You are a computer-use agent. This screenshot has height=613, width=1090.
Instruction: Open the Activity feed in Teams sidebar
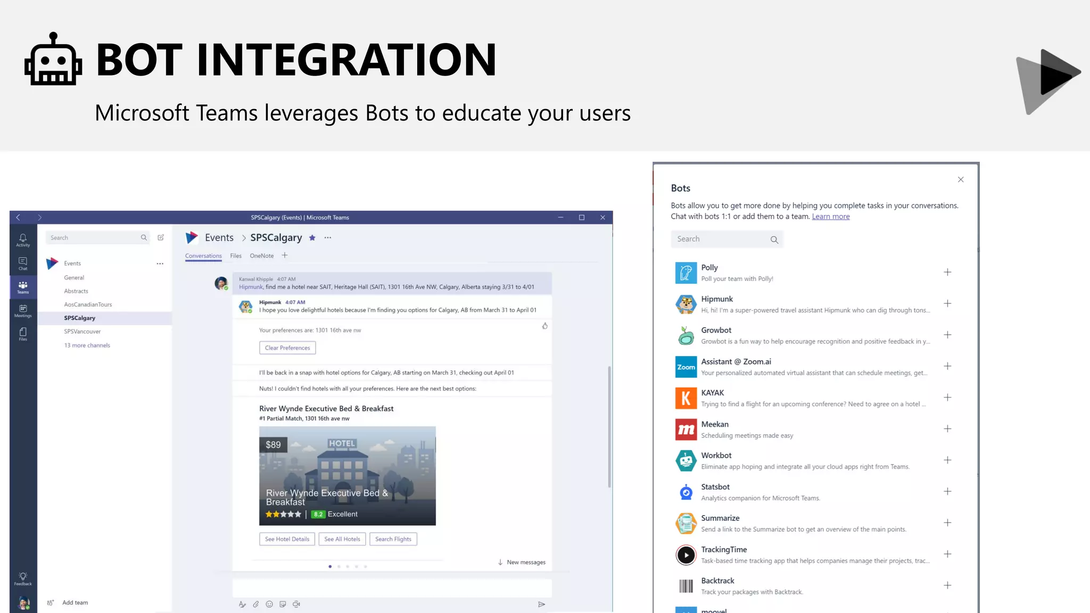tap(23, 240)
